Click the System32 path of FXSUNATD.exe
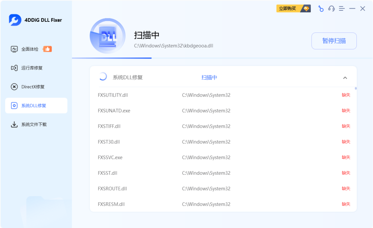This screenshot has width=373, height=228. 206,111
